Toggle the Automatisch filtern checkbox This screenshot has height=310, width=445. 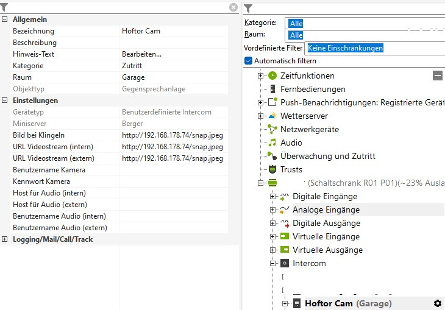coord(248,61)
